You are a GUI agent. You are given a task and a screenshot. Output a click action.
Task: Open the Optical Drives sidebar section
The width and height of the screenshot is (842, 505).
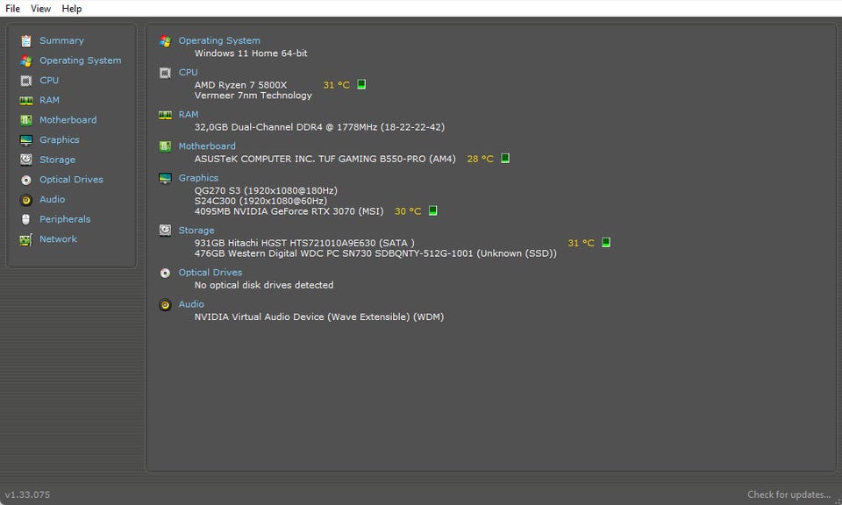point(71,180)
